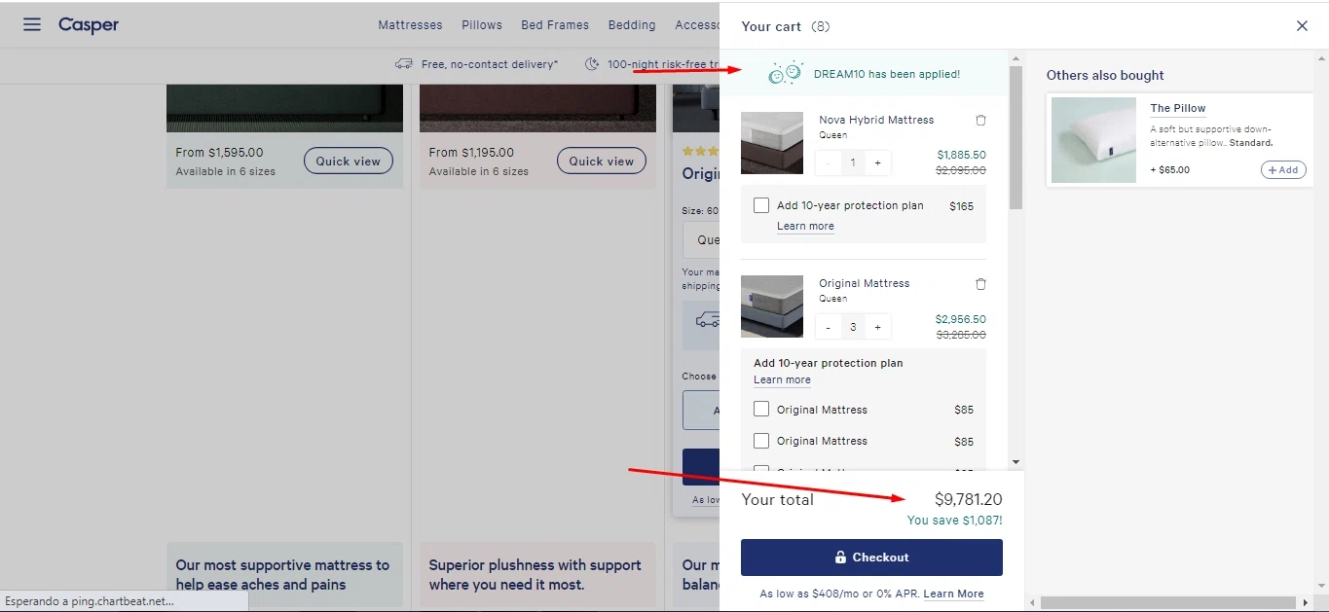Close the cart panel
Image resolution: width=1329 pixels, height=612 pixels.
click(x=1302, y=26)
